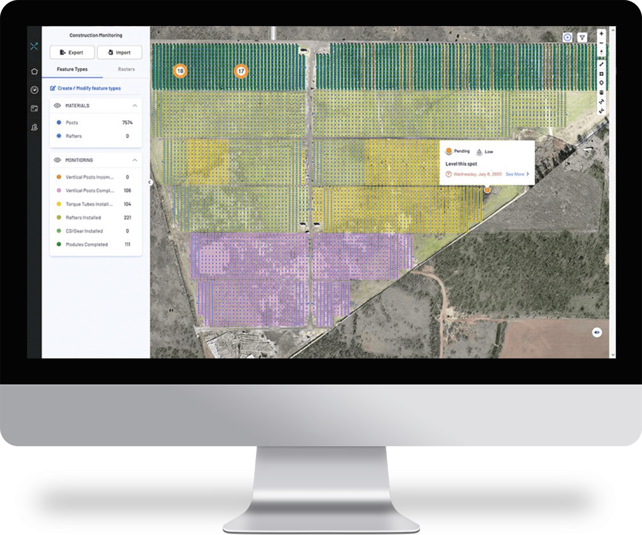Toggle visibility eye for Materials group
The height and width of the screenshot is (535, 642).
[57, 106]
